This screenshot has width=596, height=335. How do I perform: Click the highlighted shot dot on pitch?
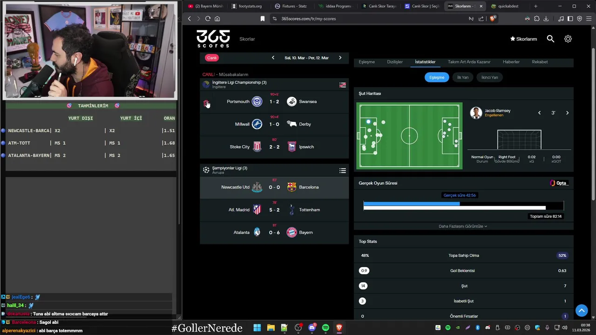[x=368, y=122]
